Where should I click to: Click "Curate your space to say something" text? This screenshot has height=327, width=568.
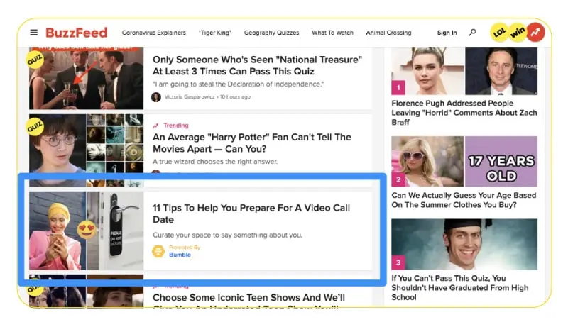click(227, 235)
